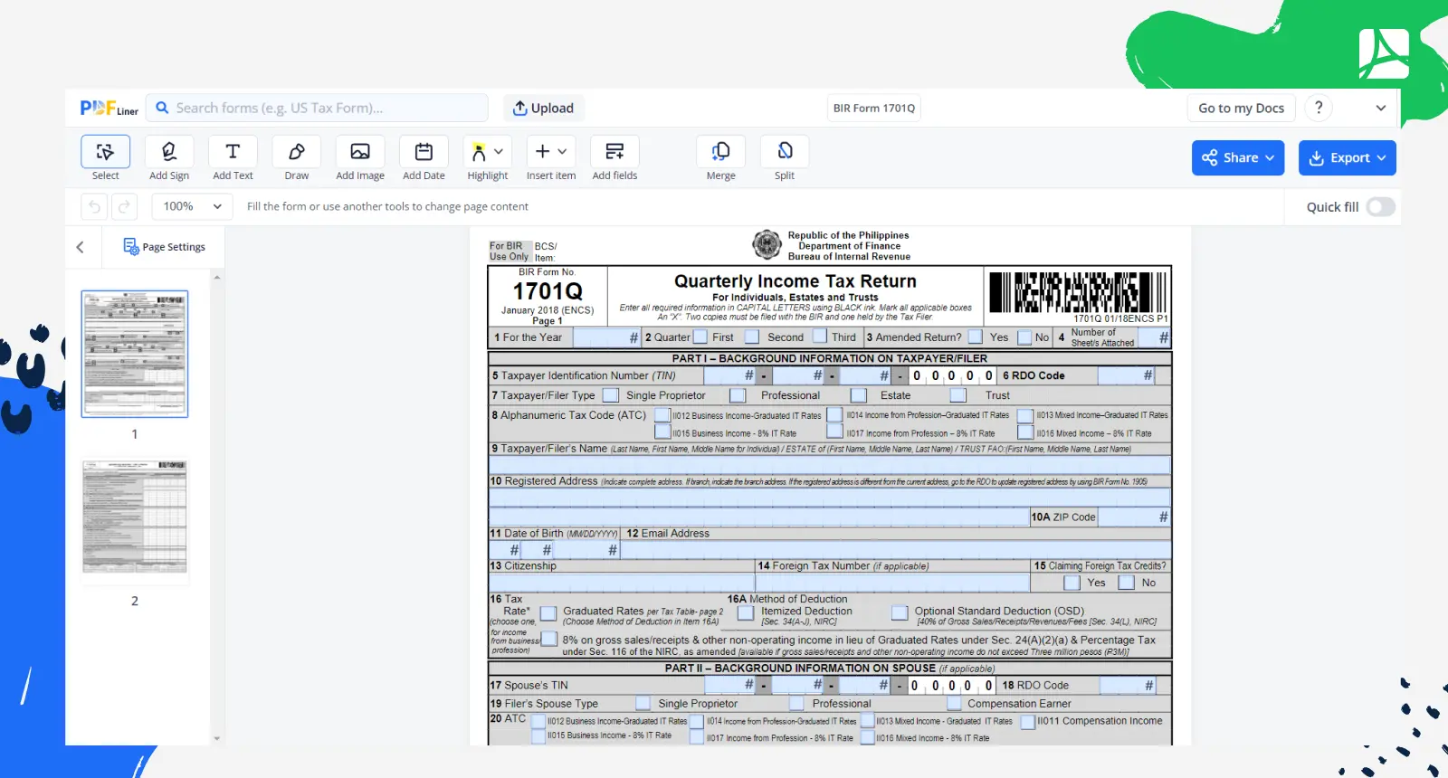Click the Upload button
Screen dimensions: 1448x778
point(543,108)
